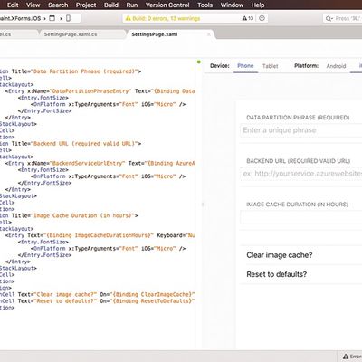Click the build configuration window icon

(x=52, y=18)
